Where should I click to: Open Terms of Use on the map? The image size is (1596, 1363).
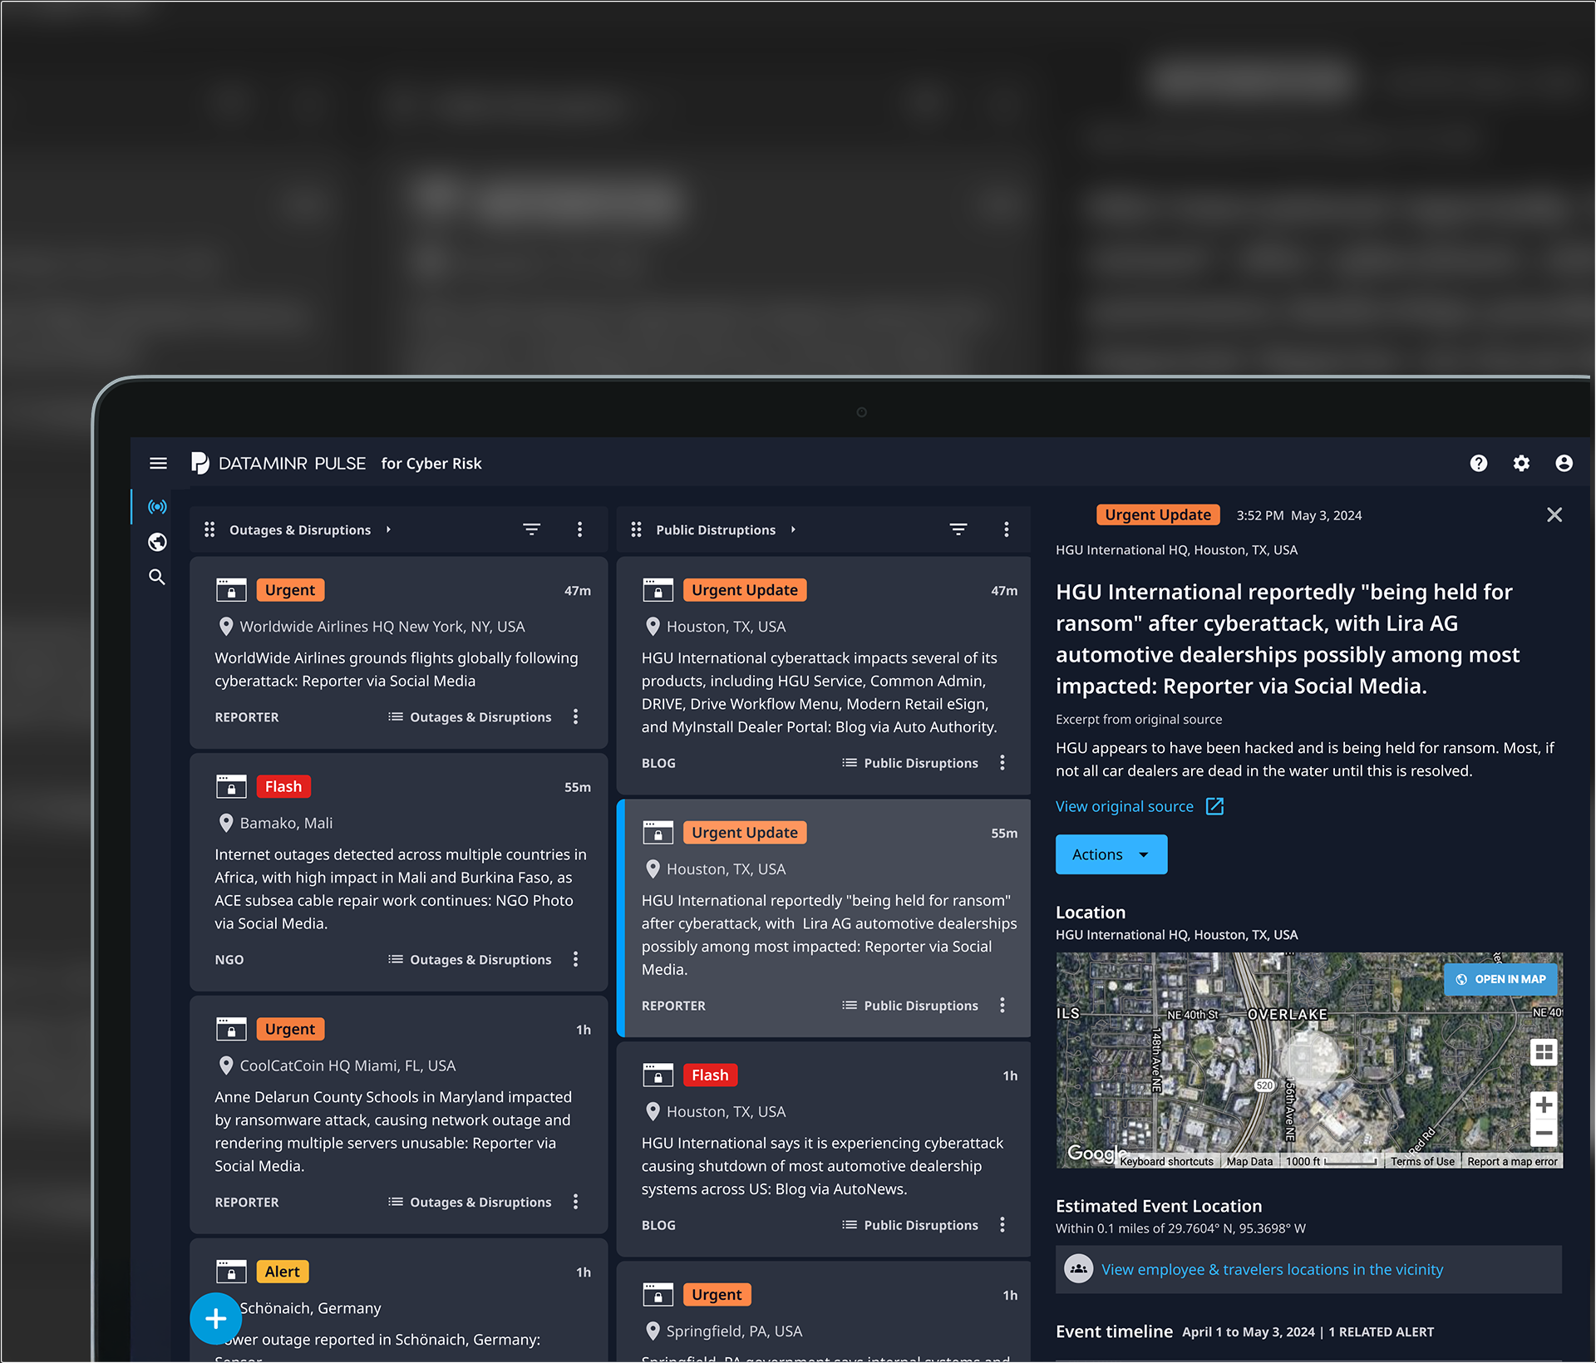[1422, 1161]
